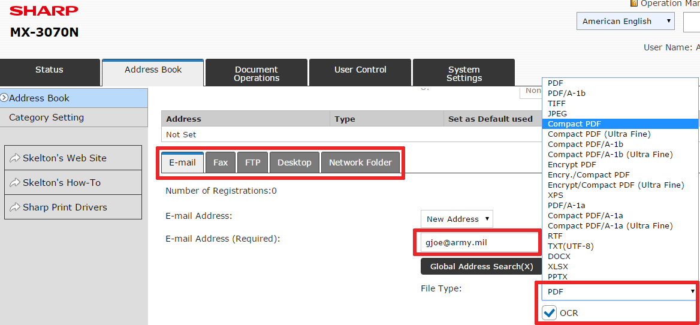Click the Set as Default used header
This screenshot has width=700, height=325.
click(493, 119)
